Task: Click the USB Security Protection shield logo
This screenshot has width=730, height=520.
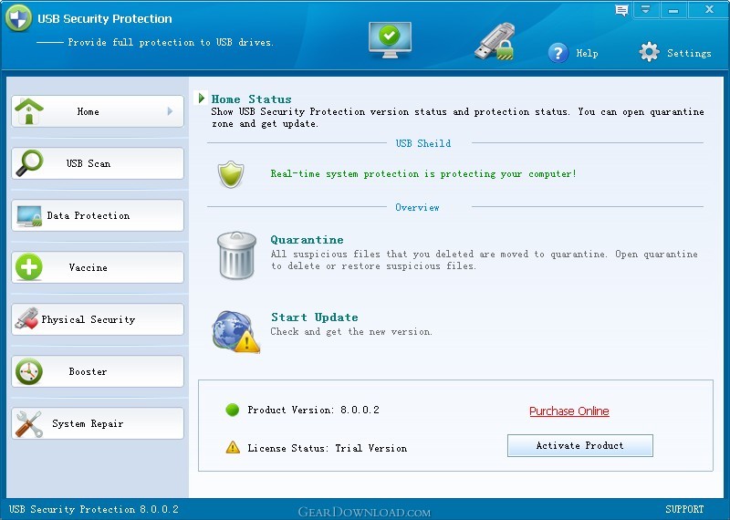Action: pos(18,18)
